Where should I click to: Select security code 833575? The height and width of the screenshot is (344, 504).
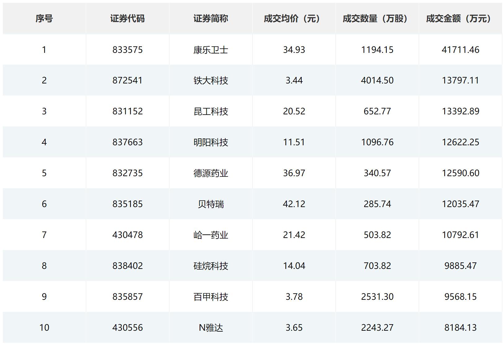127,50
